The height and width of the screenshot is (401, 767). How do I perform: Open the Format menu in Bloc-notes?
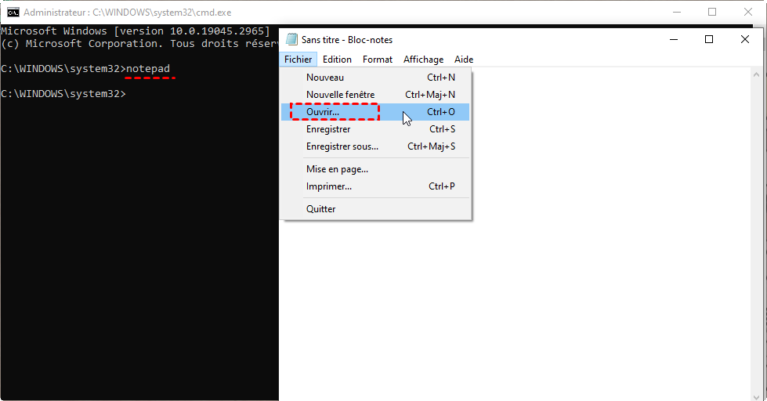click(x=377, y=60)
